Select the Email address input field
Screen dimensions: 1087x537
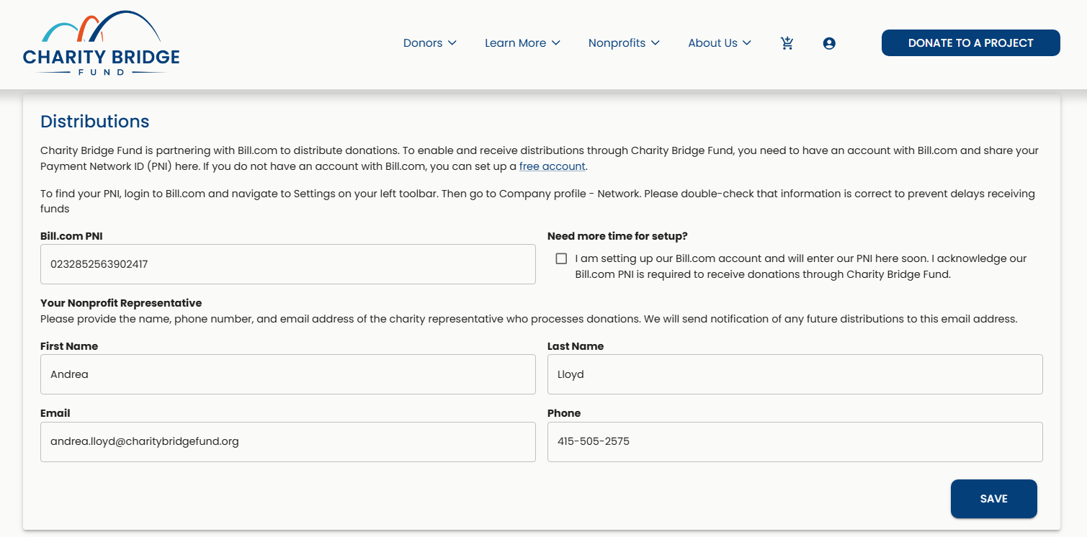tap(288, 442)
